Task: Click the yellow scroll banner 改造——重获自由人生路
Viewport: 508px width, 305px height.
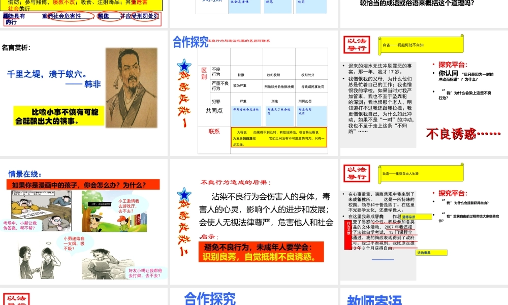Action: pyautogui.click(x=421, y=173)
